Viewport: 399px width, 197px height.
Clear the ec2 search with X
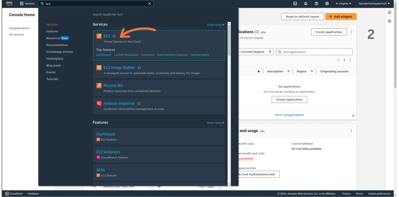coord(150,4)
